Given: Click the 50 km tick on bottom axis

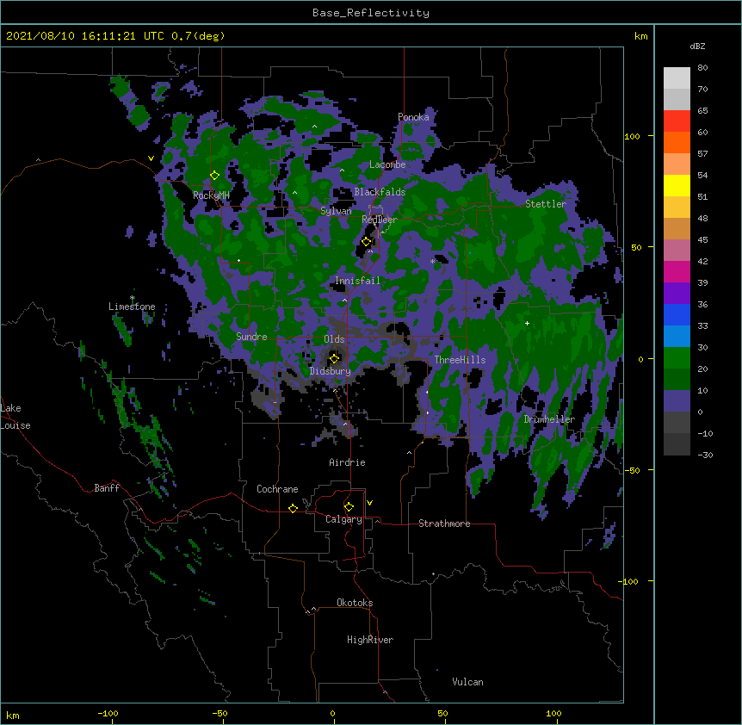Looking at the screenshot, I should click(x=442, y=713).
